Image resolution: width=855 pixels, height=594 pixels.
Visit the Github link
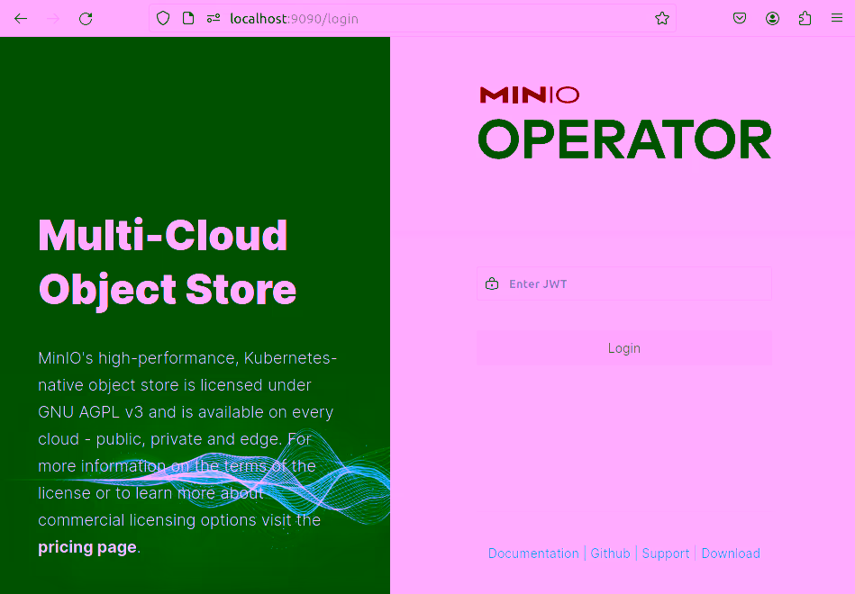[610, 553]
